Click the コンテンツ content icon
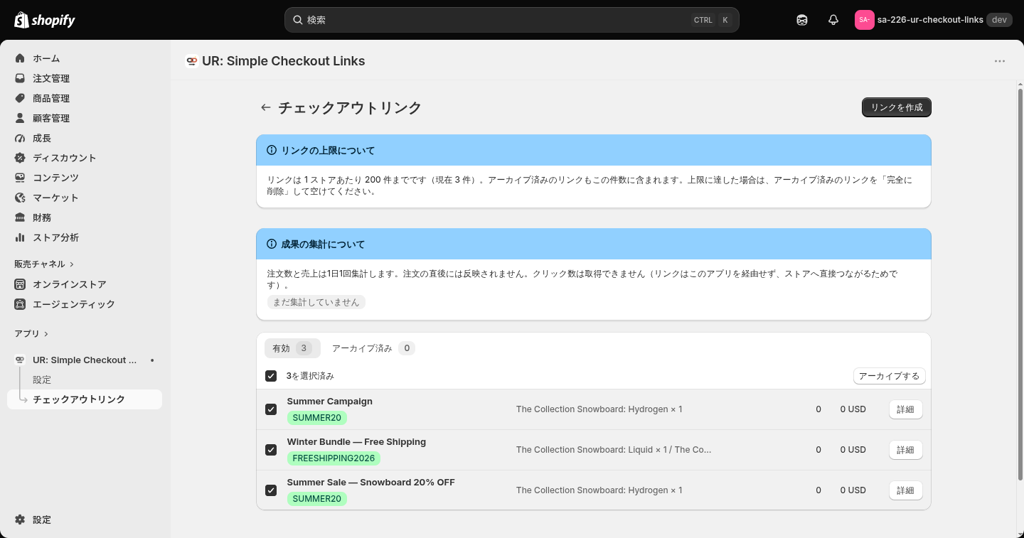1024x538 pixels. (x=20, y=178)
